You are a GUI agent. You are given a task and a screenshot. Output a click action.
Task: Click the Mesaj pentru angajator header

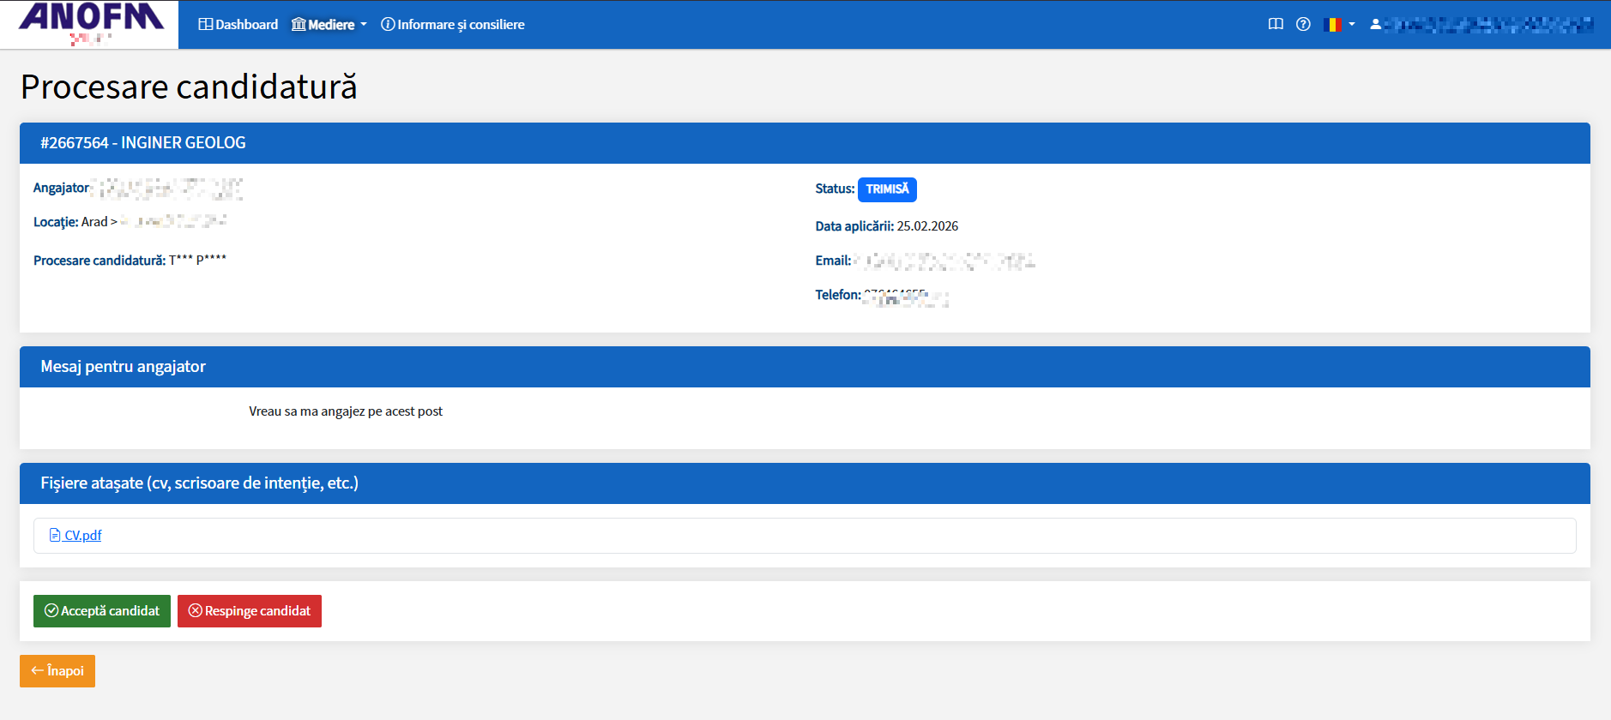pyautogui.click(x=124, y=367)
